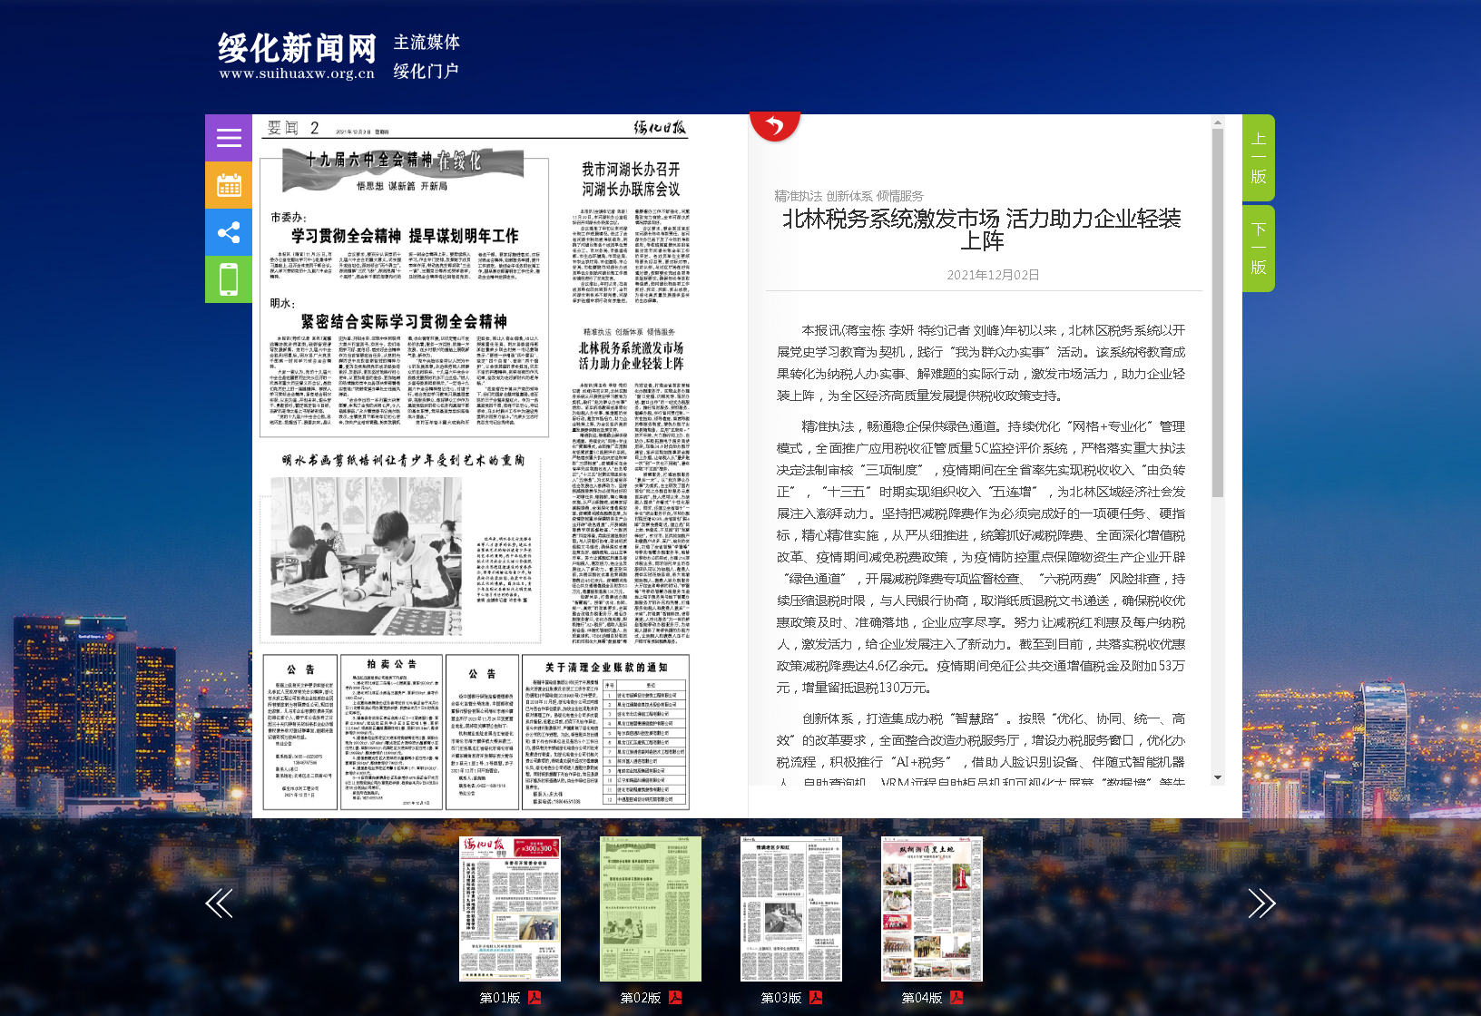The image size is (1481, 1016).
Task: Download PDF for 第01版
Action: coord(535,998)
